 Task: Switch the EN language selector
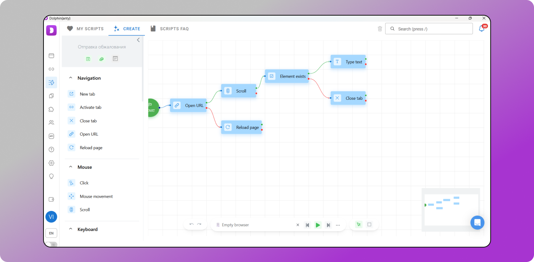51,233
